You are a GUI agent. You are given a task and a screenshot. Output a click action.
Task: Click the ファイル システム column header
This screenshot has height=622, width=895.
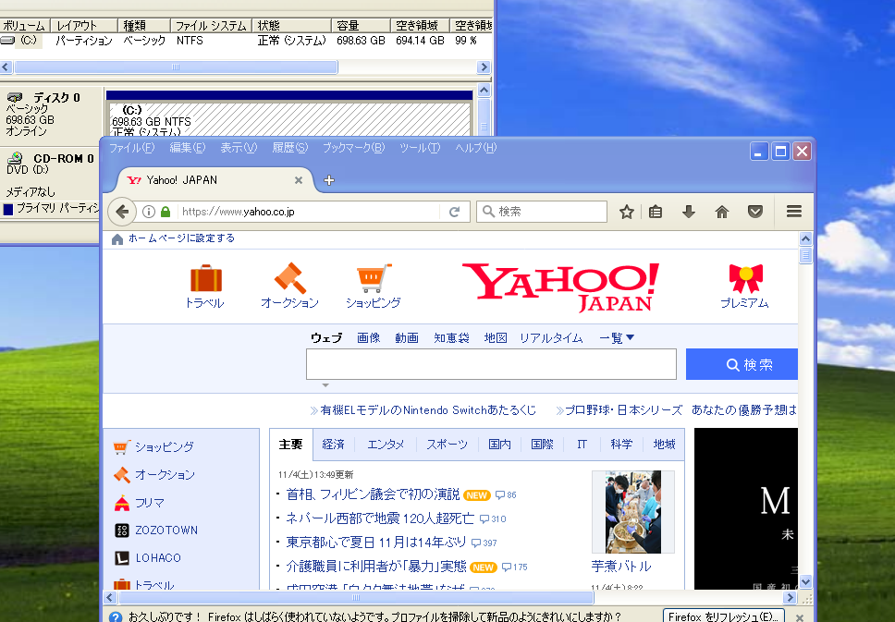click(211, 26)
